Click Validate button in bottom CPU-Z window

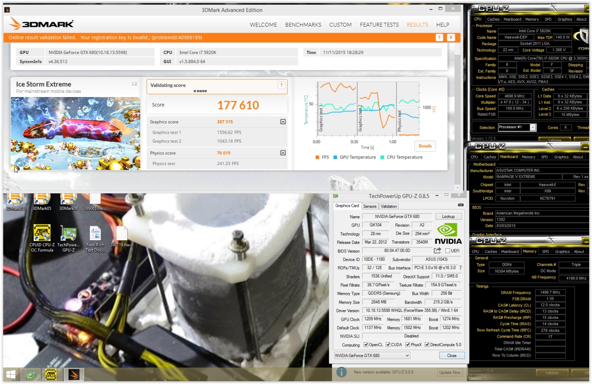click(552, 373)
